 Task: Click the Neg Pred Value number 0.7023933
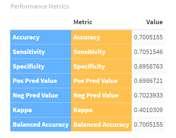pyautogui.click(x=148, y=96)
